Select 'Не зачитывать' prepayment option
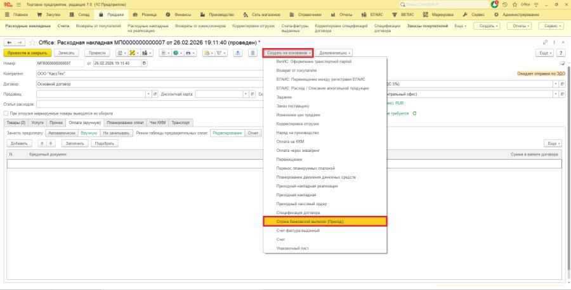This screenshot has height=290, width=571. (116, 133)
